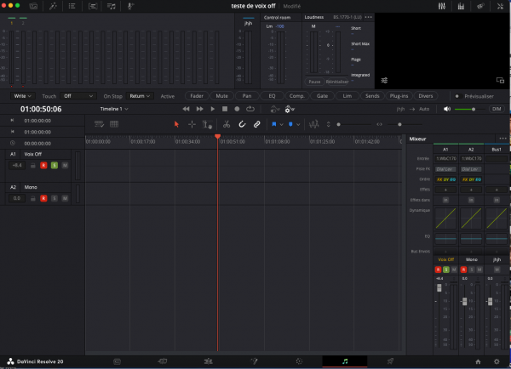511x369 pixels.
Task: Toggle Solo on Voix Off track
Action: (x=54, y=165)
